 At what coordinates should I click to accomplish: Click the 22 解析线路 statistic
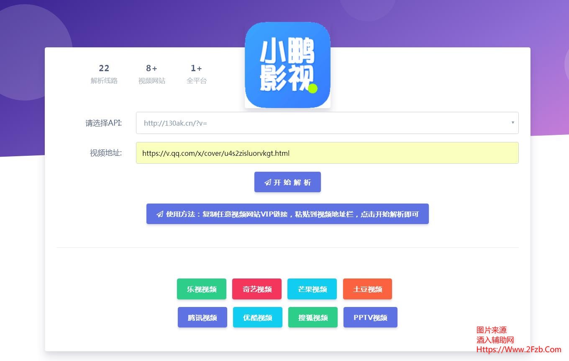click(x=104, y=74)
